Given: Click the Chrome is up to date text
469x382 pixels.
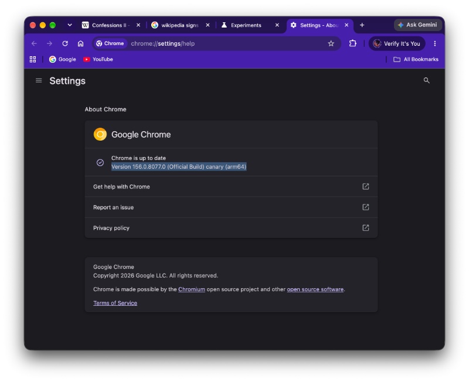Looking at the screenshot, I should [x=138, y=158].
